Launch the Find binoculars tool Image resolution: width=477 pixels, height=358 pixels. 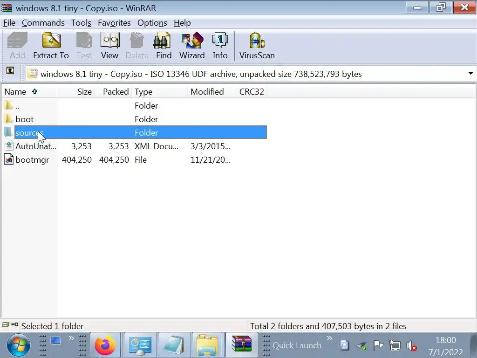pyautogui.click(x=164, y=46)
